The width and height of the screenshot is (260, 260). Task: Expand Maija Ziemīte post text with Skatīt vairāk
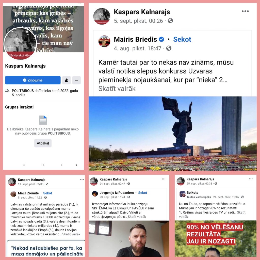(71, 234)
